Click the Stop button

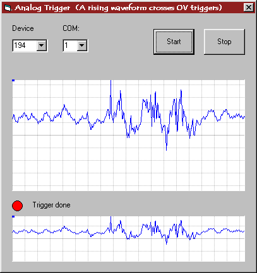[x=224, y=42]
